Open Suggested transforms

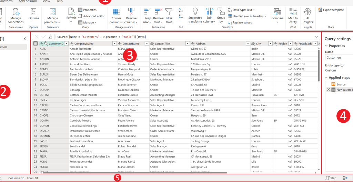point(195,16)
